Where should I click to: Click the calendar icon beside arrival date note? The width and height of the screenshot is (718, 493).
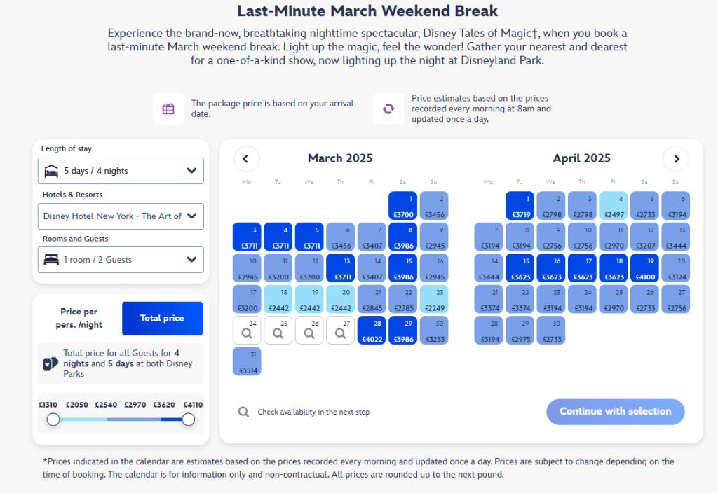pos(168,109)
